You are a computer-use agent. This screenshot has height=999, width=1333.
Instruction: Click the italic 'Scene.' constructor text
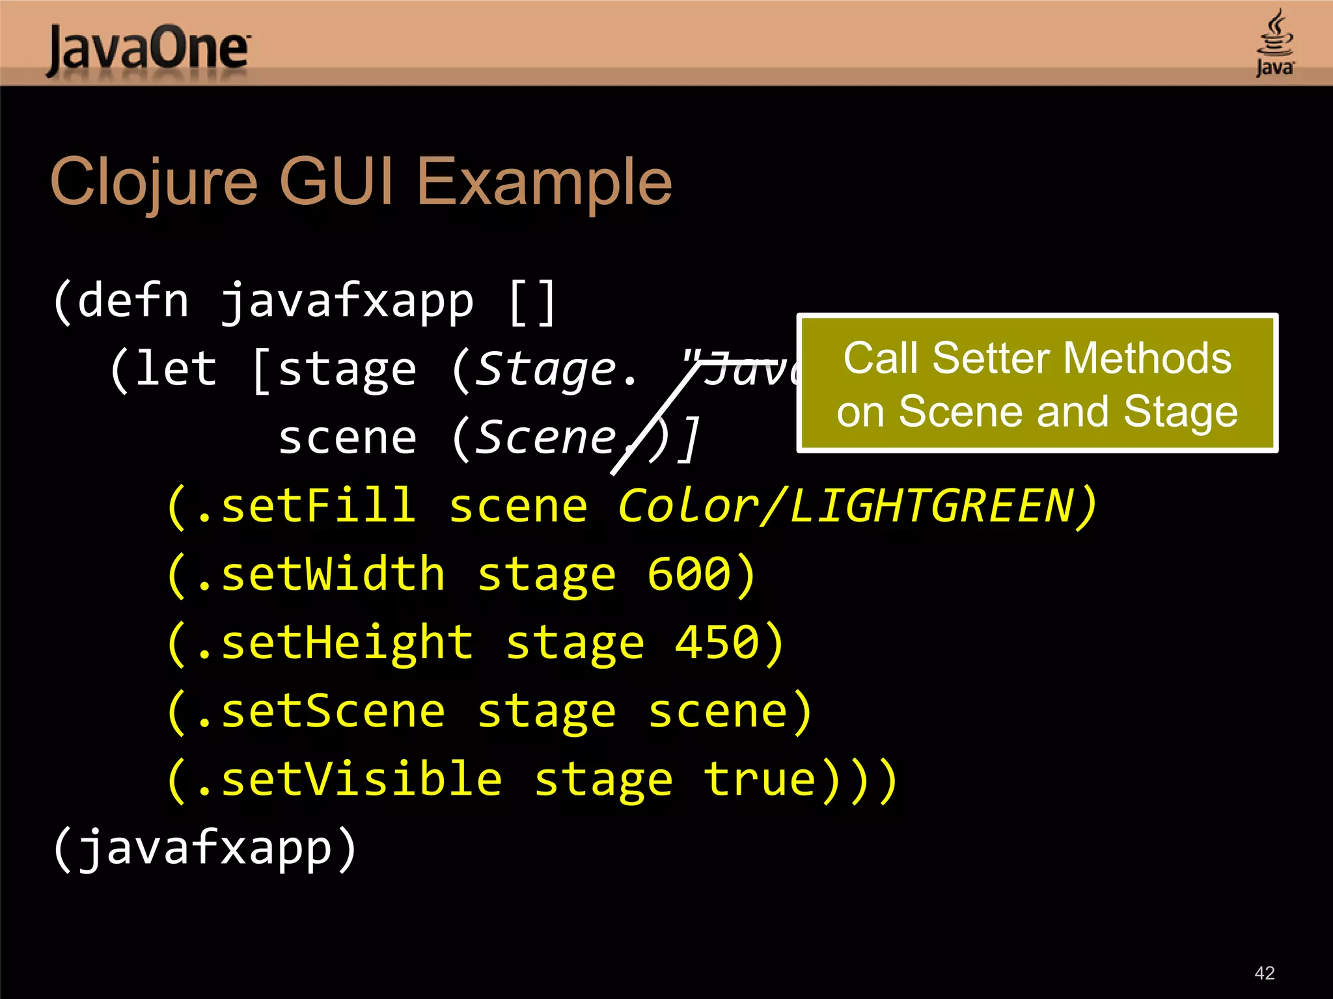pyautogui.click(x=547, y=438)
